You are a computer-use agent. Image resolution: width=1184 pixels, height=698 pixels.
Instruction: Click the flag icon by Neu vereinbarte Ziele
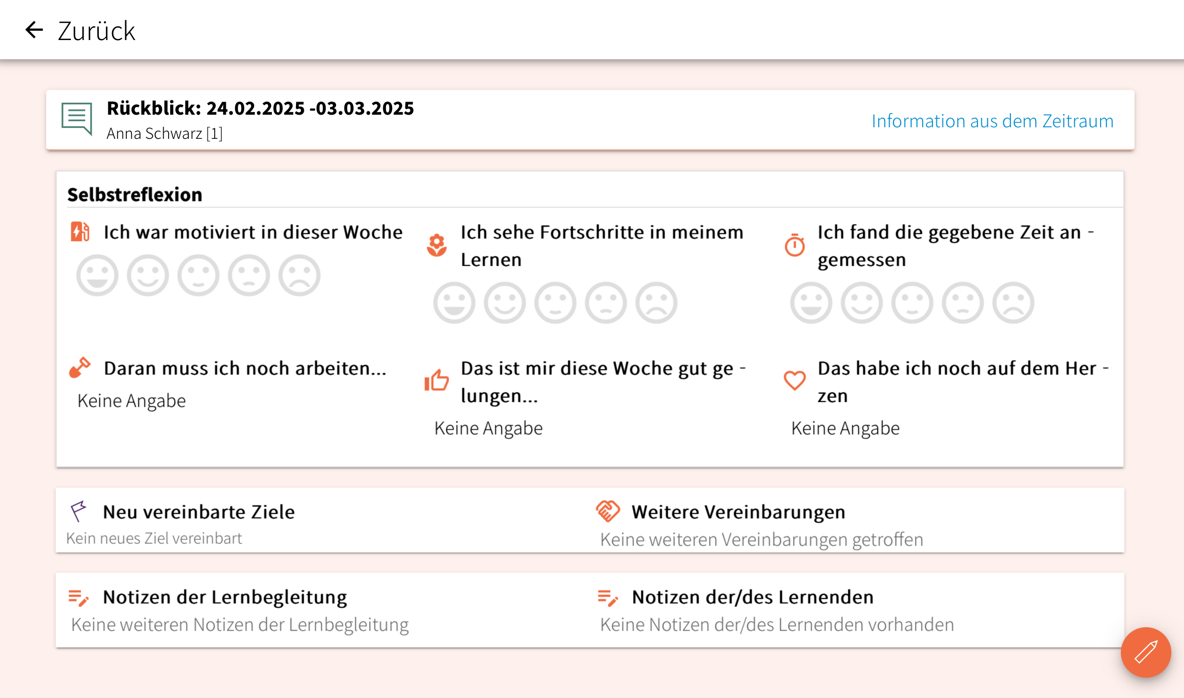click(x=79, y=511)
